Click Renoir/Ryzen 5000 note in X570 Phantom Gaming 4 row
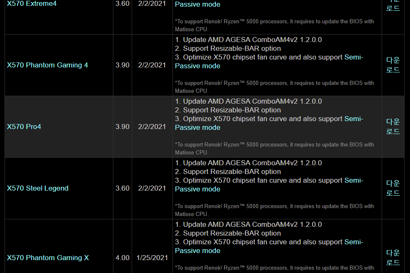The width and height of the screenshot is (410, 273). click(274, 87)
